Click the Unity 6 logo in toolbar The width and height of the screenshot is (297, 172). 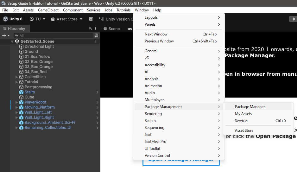(x=6, y=19)
